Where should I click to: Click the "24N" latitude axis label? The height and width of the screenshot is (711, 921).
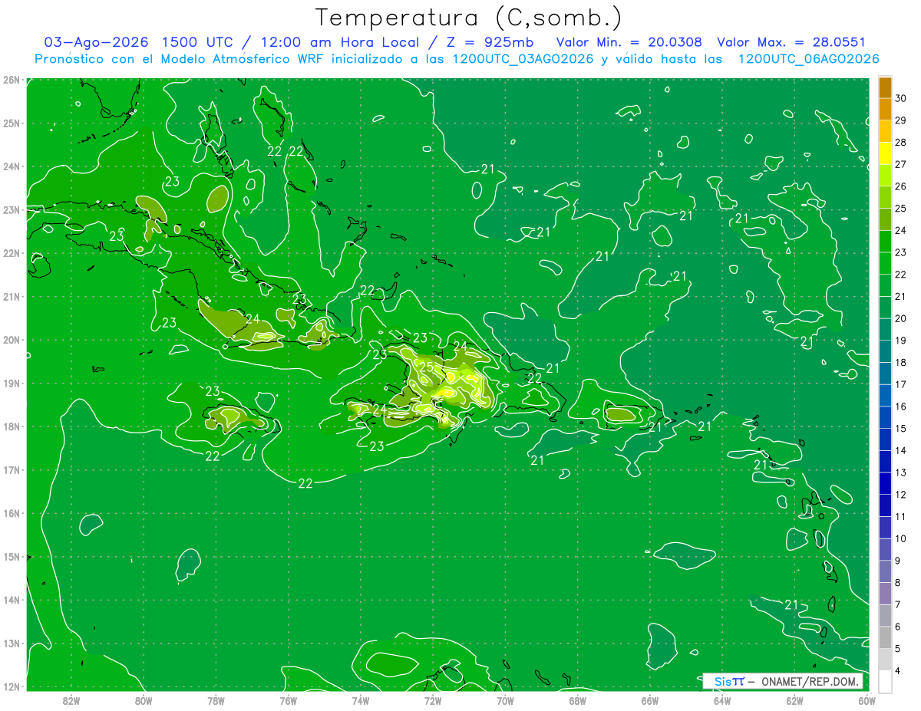coord(11,166)
